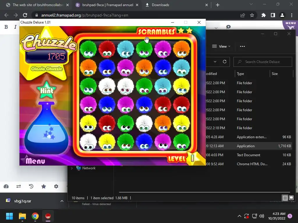Select the Chrome HTML Document row
298x223 pixels.
[x=249, y=164]
